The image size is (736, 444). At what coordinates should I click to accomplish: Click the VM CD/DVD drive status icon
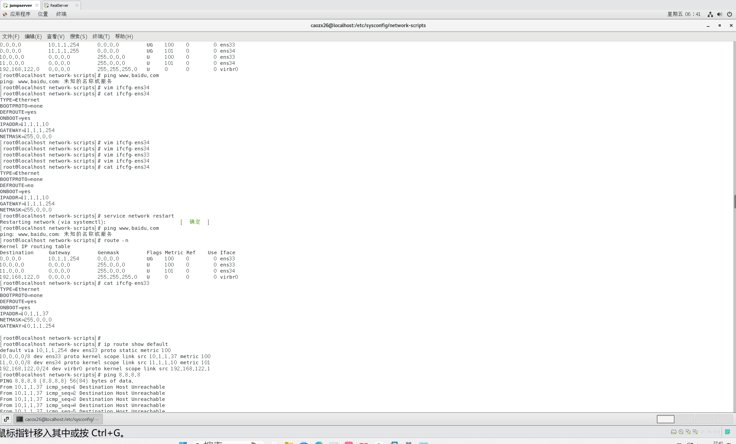[681, 432]
